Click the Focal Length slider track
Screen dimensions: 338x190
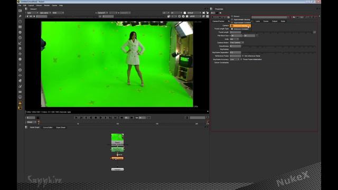[x=277, y=32]
